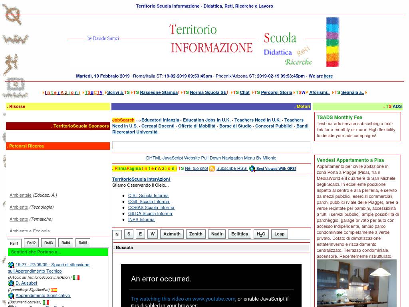This screenshot has width=409, height=307.
Task: Click globe icon next to D. Ausubel
Action: click(x=11, y=283)
